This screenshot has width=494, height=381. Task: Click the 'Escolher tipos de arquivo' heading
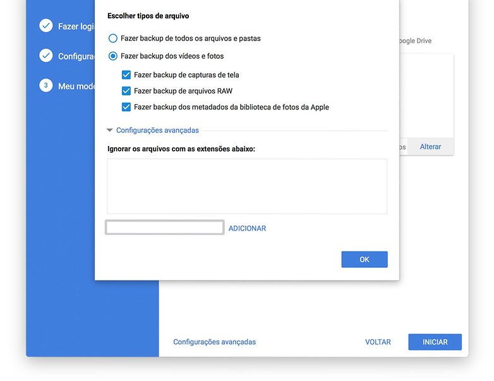(148, 16)
